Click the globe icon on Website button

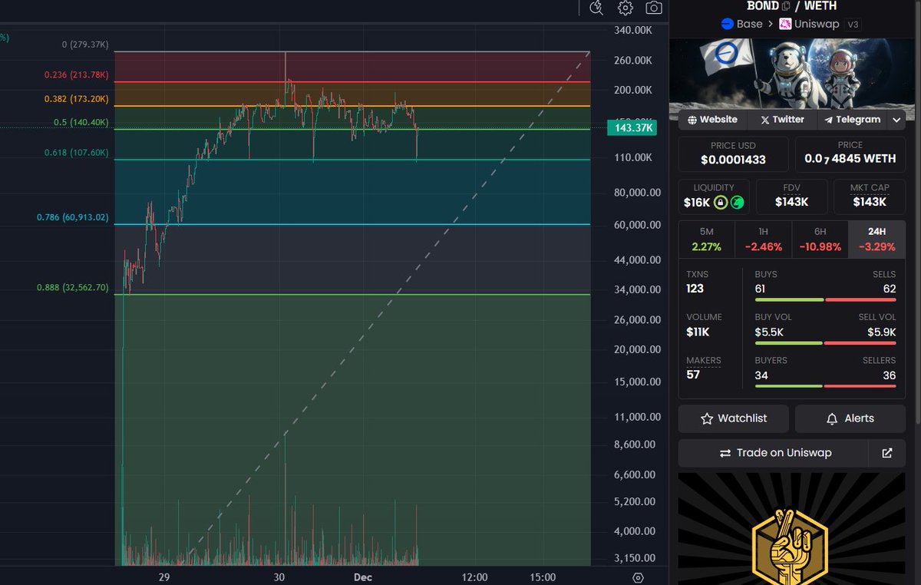pos(692,120)
